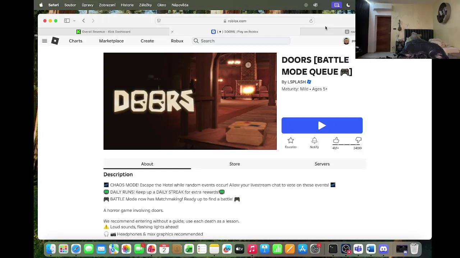Click the DOORS game thumbnail image
This screenshot has height=258, width=460.
pos(190,101)
